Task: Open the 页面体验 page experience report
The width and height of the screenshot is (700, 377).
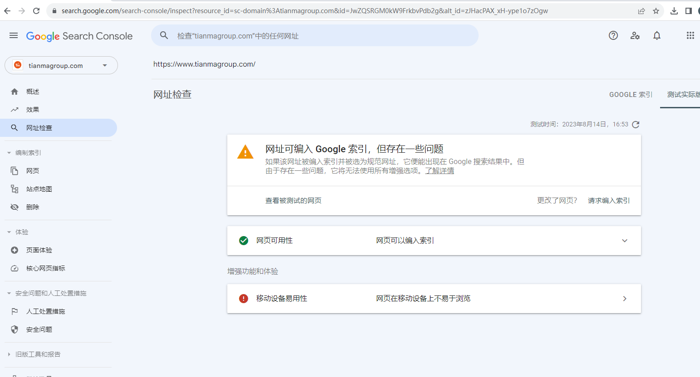Action: click(x=39, y=250)
